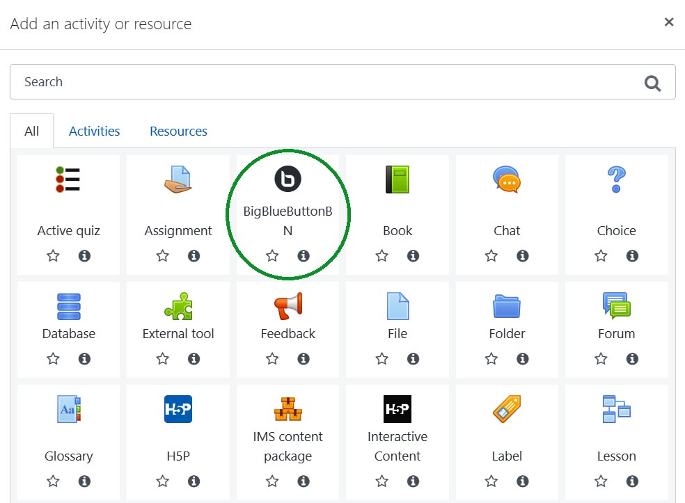This screenshot has height=503, width=685.
Task: Choose the Assignment activity icon
Action: [x=178, y=179]
